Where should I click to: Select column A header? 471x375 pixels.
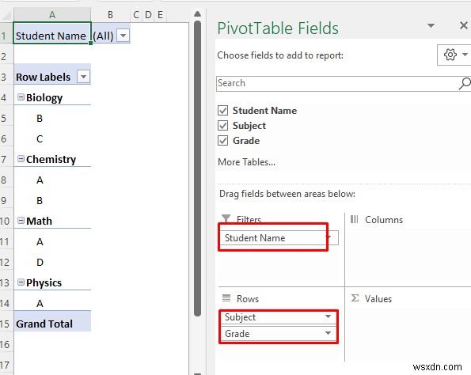click(x=52, y=14)
